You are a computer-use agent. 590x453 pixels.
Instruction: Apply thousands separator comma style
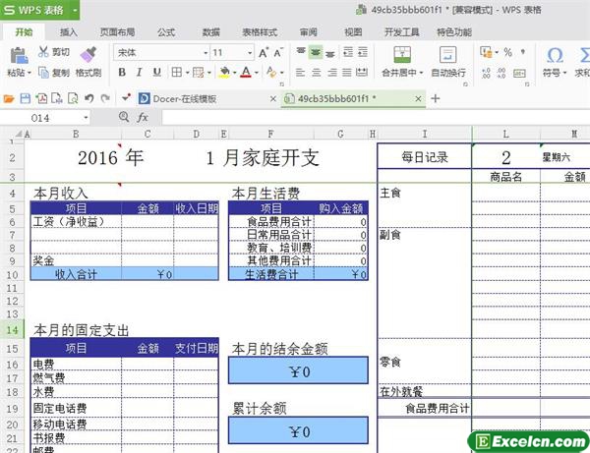pos(523,51)
